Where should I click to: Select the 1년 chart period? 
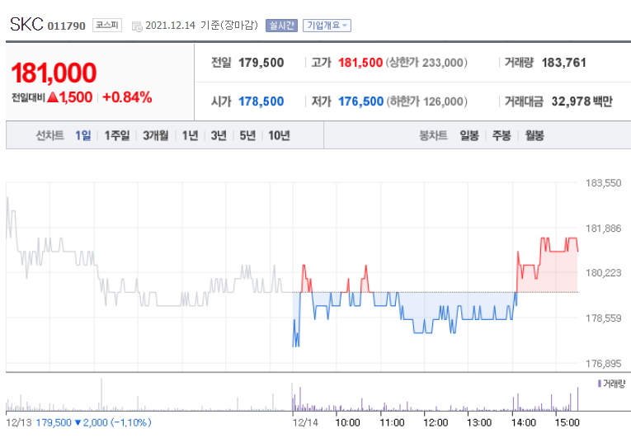click(190, 135)
